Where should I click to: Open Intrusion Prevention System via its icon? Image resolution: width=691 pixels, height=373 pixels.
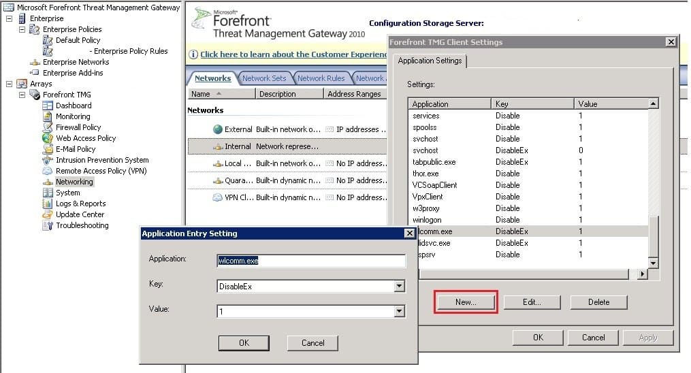click(48, 160)
